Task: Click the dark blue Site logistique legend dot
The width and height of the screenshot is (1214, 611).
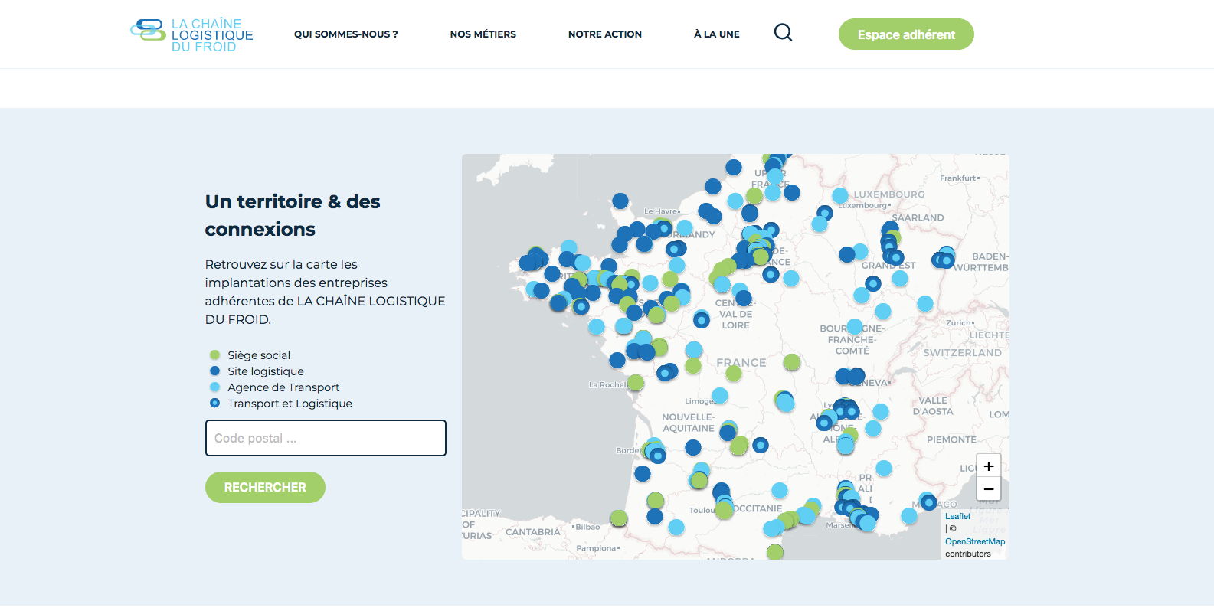Action: coord(214,371)
